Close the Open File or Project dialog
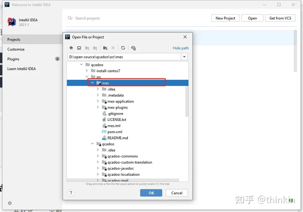The width and height of the screenshot is (303, 212). coord(185,37)
